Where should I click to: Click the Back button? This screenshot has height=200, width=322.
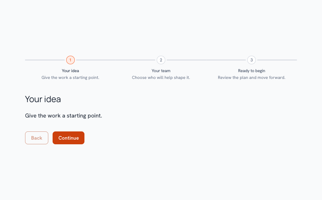(36, 138)
